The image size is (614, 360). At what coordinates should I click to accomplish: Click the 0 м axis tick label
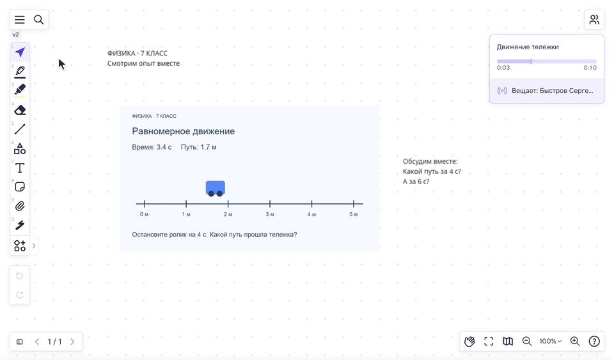[x=144, y=214]
